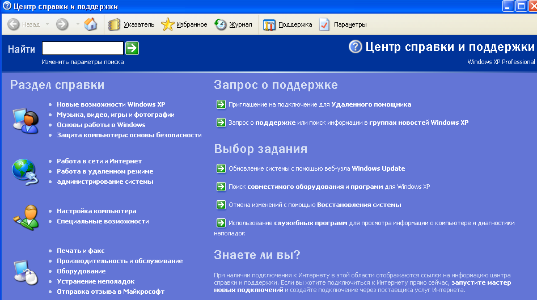Open Музыка, видео, игры и фотографии topic
Viewport: 537px width, 300px height.
pos(116,115)
